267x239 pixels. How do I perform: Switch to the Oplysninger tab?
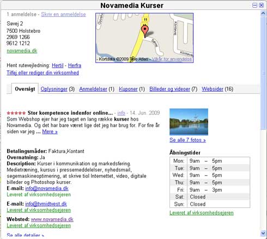54,89
